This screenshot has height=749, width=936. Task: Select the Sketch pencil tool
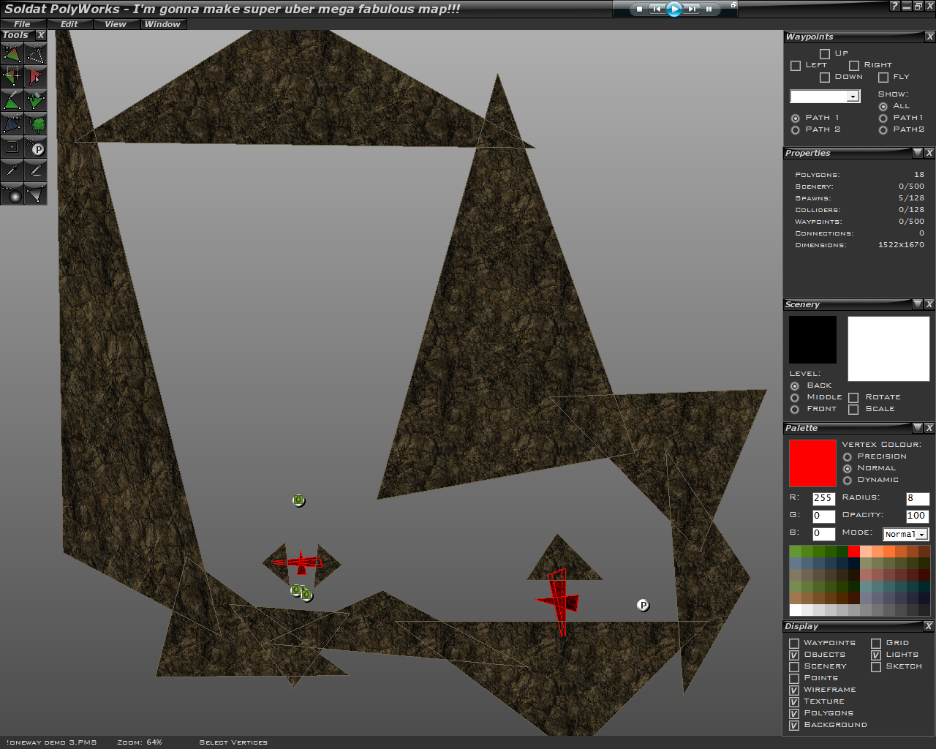tap(35, 170)
